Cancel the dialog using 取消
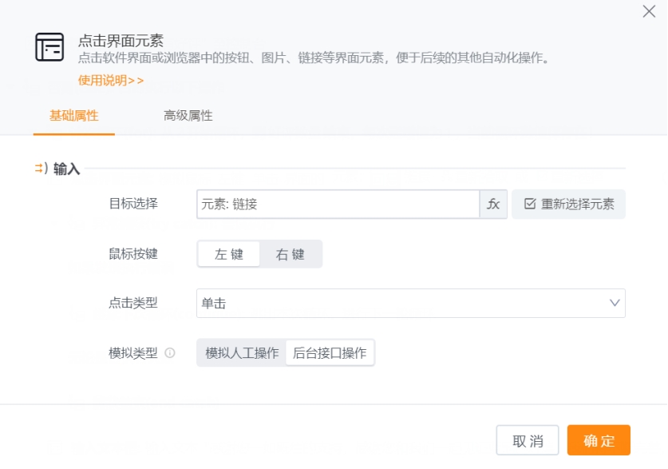Image resolution: width=668 pixels, height=469 pixels. pyautogui.click(x=529, y=440)
